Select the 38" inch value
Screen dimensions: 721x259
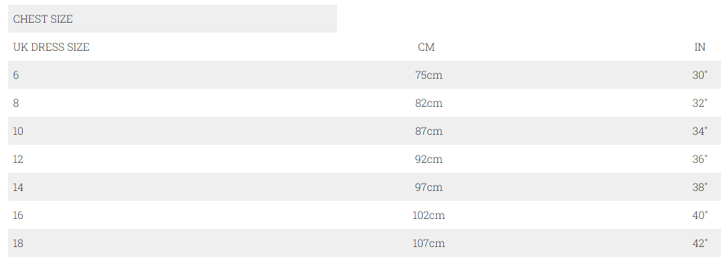click(x=700, y=187)
